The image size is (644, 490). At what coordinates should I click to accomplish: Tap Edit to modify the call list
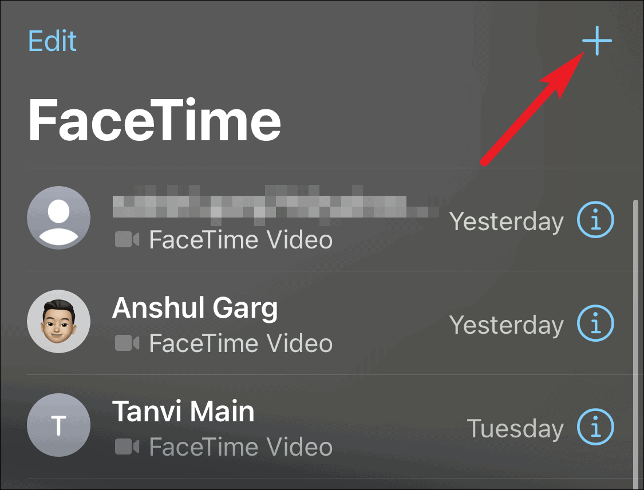(x=52, y=41)
